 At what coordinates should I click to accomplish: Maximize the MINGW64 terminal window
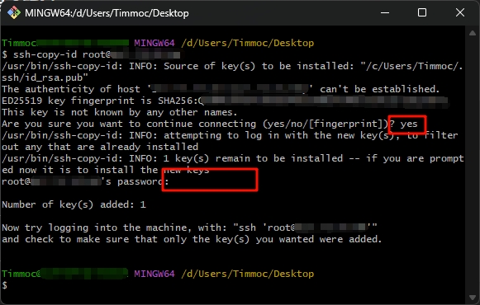tap(422, 13)
